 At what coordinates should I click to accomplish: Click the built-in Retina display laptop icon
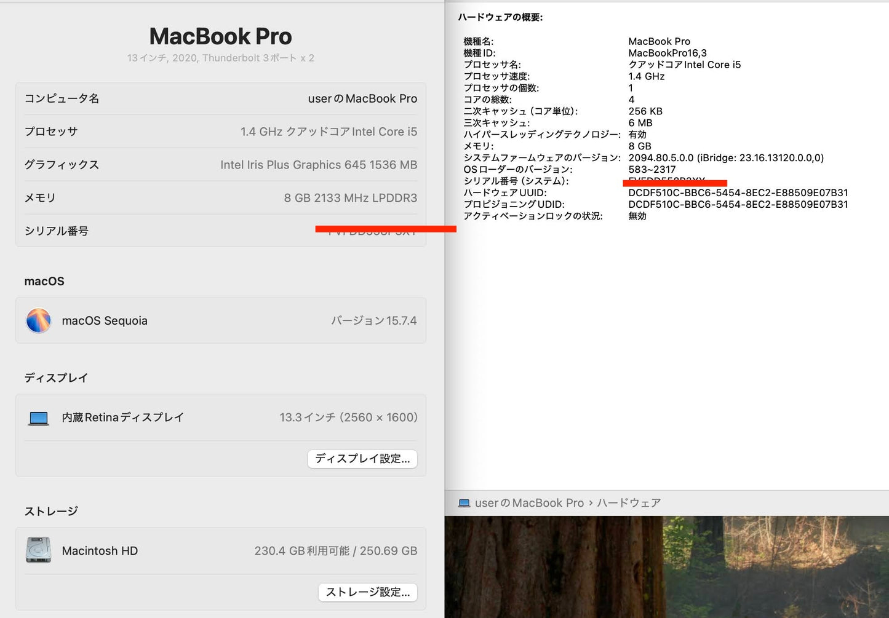[x=38, y=418]
